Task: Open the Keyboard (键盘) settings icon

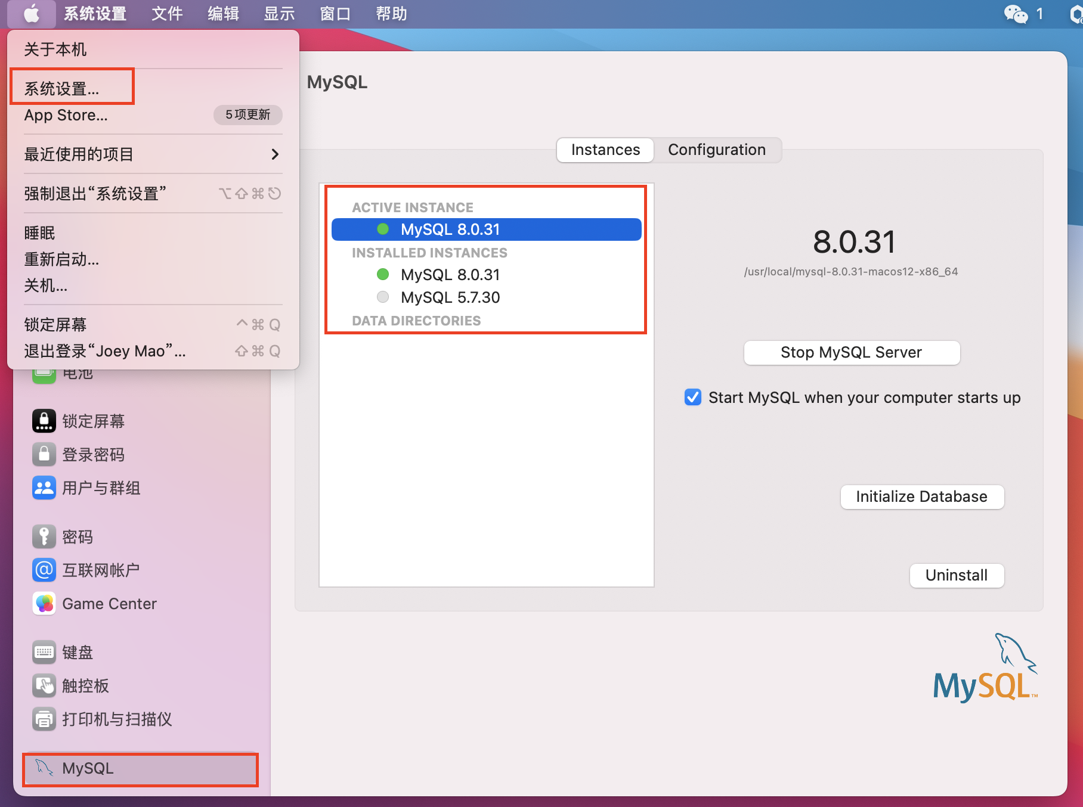Action: click(x=44, y=653)
